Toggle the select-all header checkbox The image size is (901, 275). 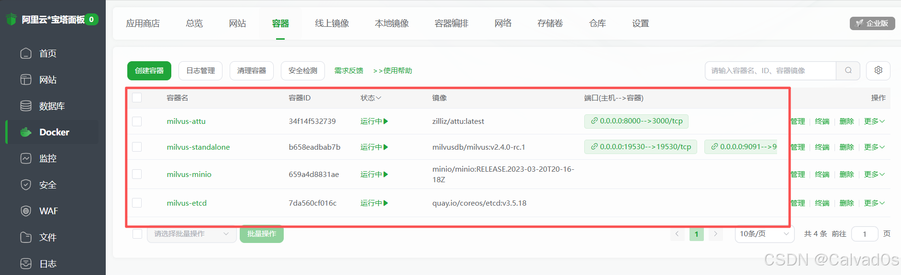coord(137,98)
